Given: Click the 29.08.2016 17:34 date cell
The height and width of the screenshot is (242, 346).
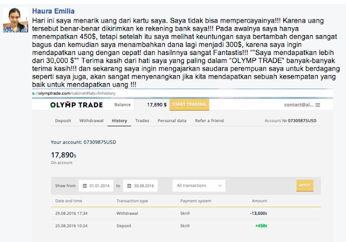Looking at the screenshot, I should pyautogui.click(x=71, y=213).
